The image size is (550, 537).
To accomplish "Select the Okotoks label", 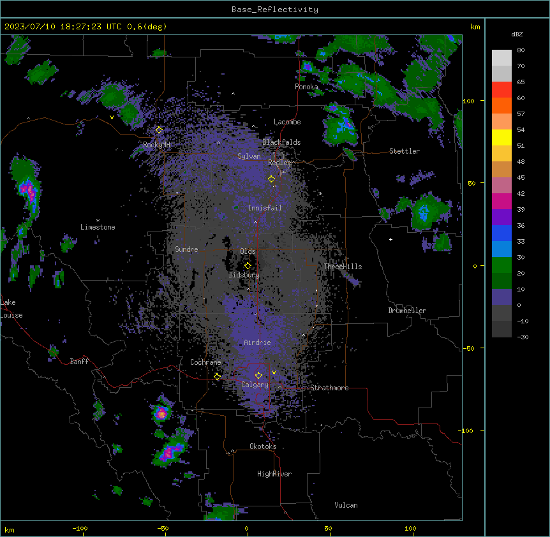I will 263,446.
